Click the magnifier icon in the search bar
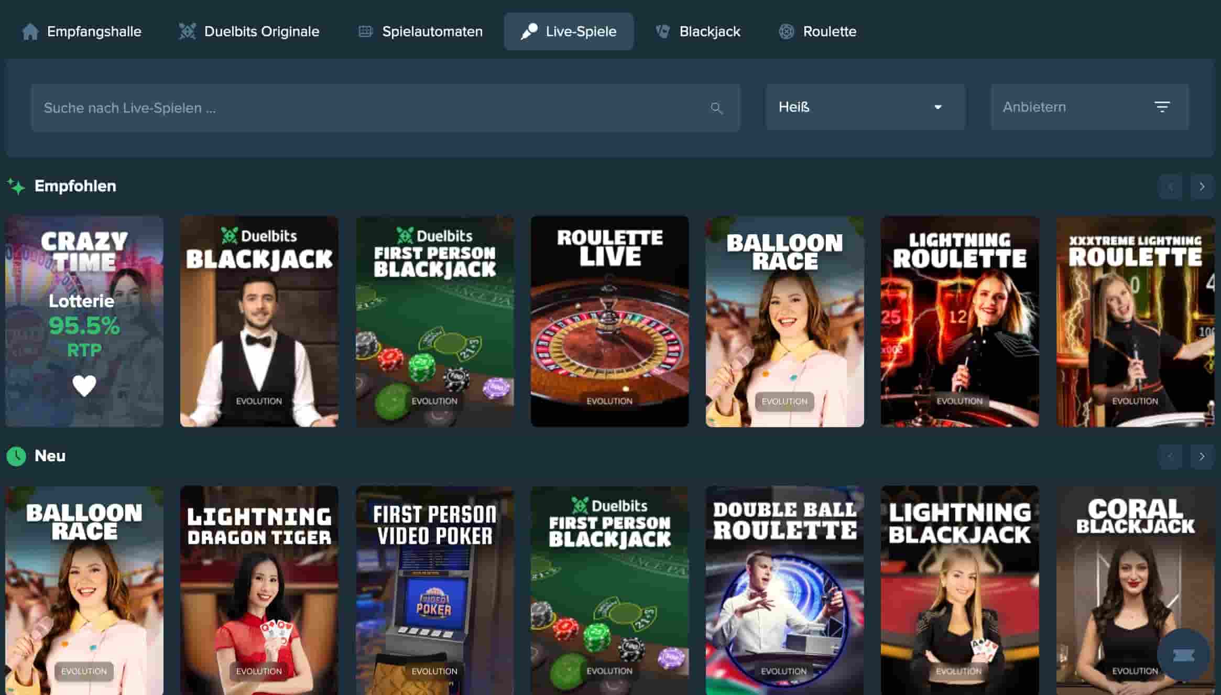Screen dimensions: 1221x695 point(717,108)
